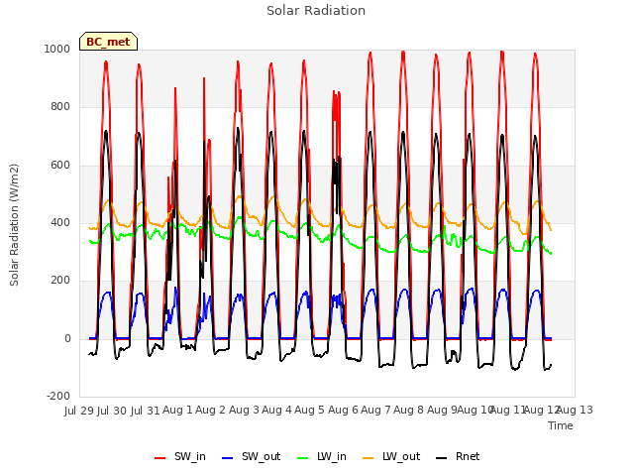Click the Aug 7 x-axis date label
Screen dimensions: 634x476
[x=376, y=411]
